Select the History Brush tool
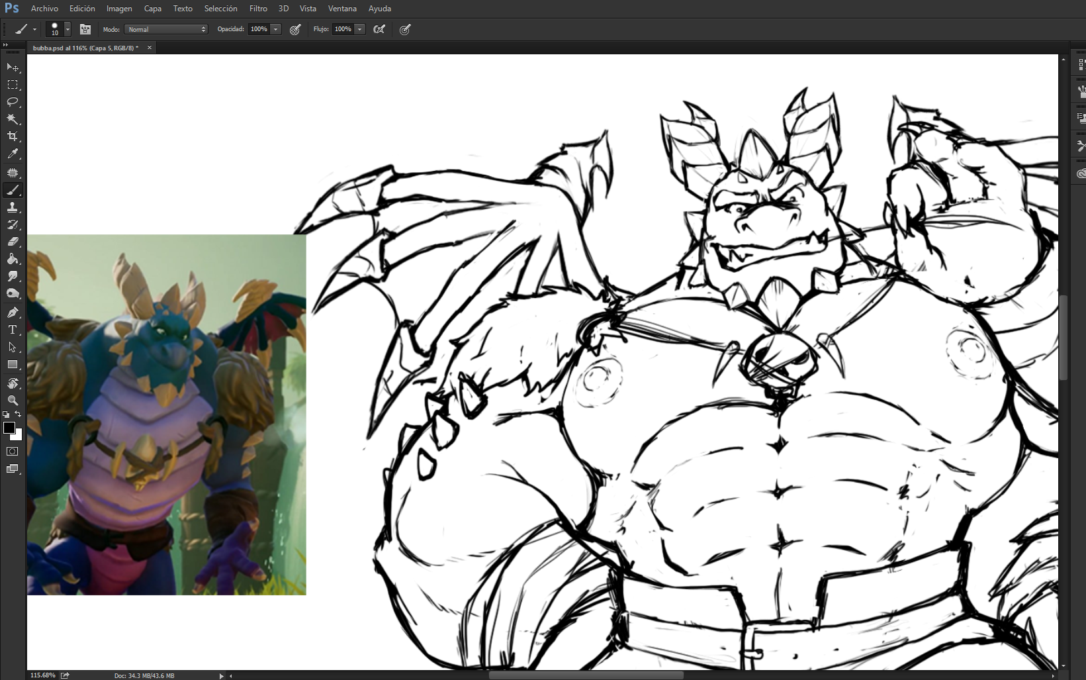Screen dimensions: 1086x680 (x=13, y=224)
